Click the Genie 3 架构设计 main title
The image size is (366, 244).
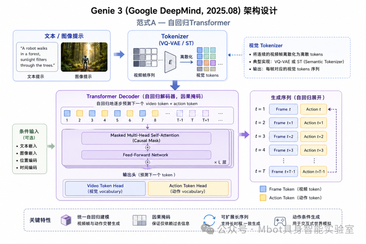pos(184,11)
